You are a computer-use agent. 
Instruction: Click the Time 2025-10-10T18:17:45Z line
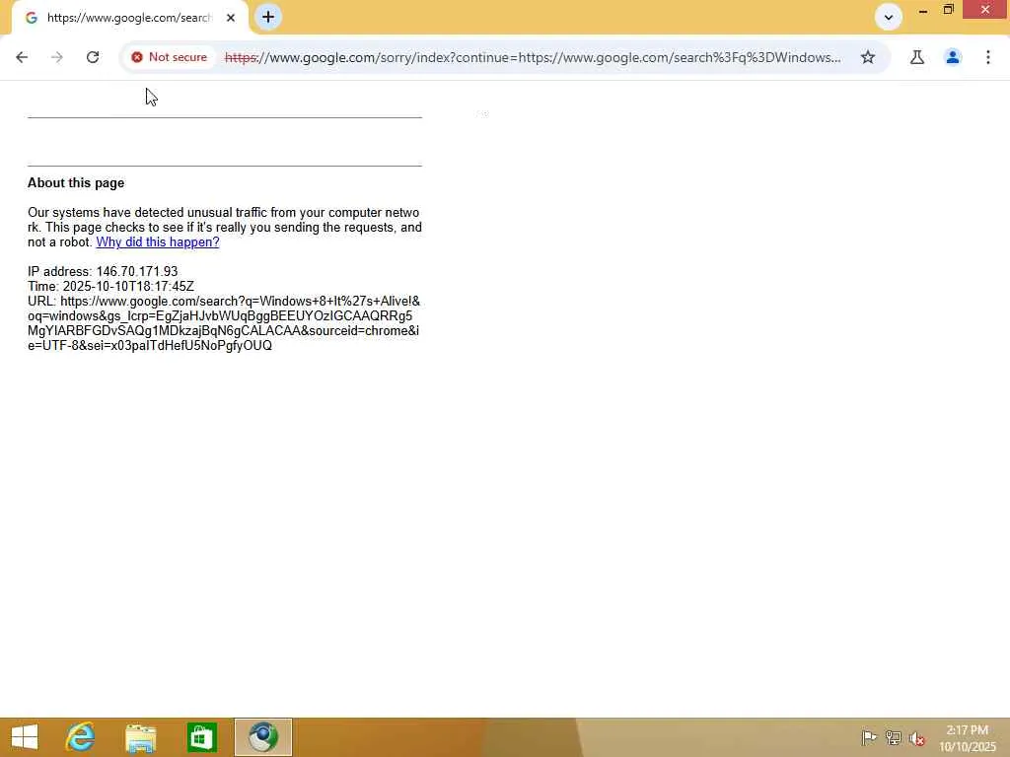point(110,287)
